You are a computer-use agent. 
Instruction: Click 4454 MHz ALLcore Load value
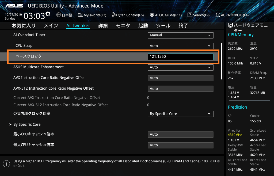pyautogui.click(x=235, y=169)
